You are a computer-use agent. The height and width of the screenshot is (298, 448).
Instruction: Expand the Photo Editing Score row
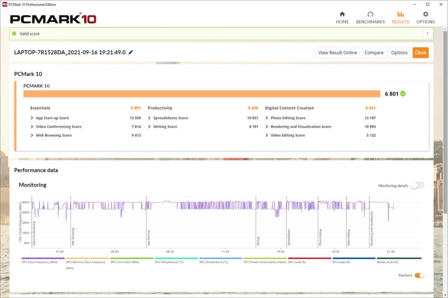[x=267, y=118]
